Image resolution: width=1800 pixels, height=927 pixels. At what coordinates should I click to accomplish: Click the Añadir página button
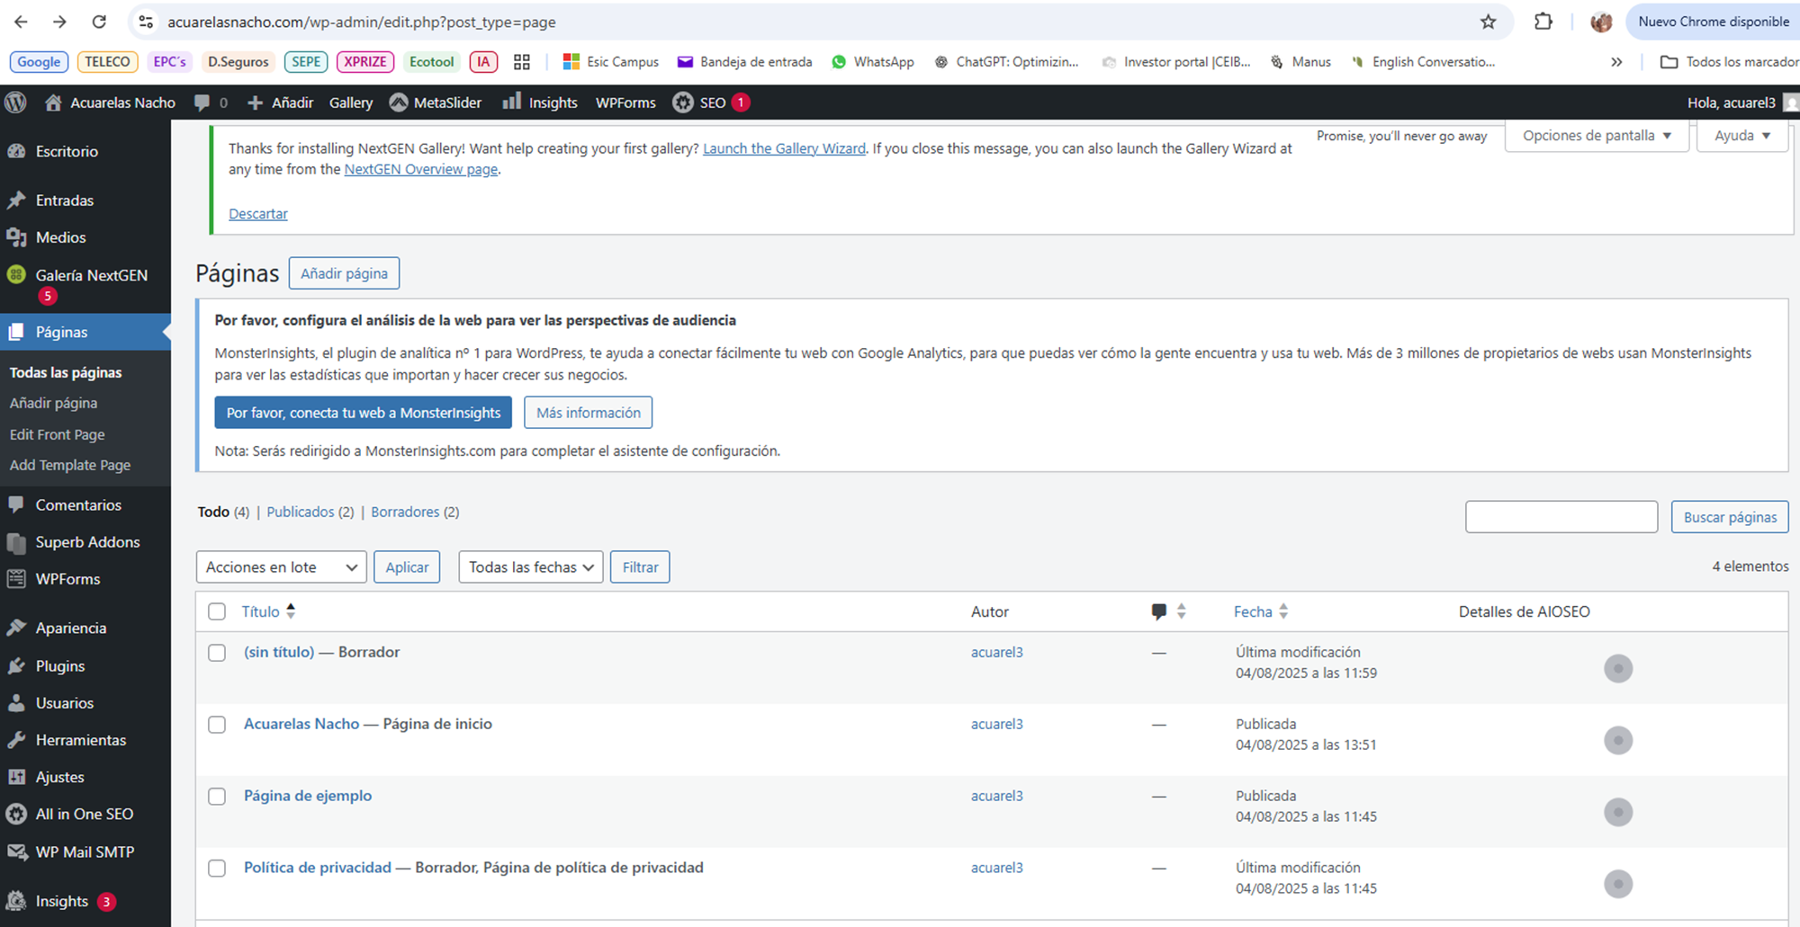tap(344, 273)
